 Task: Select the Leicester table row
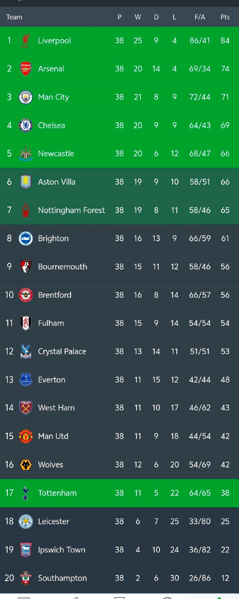[119, 521]
